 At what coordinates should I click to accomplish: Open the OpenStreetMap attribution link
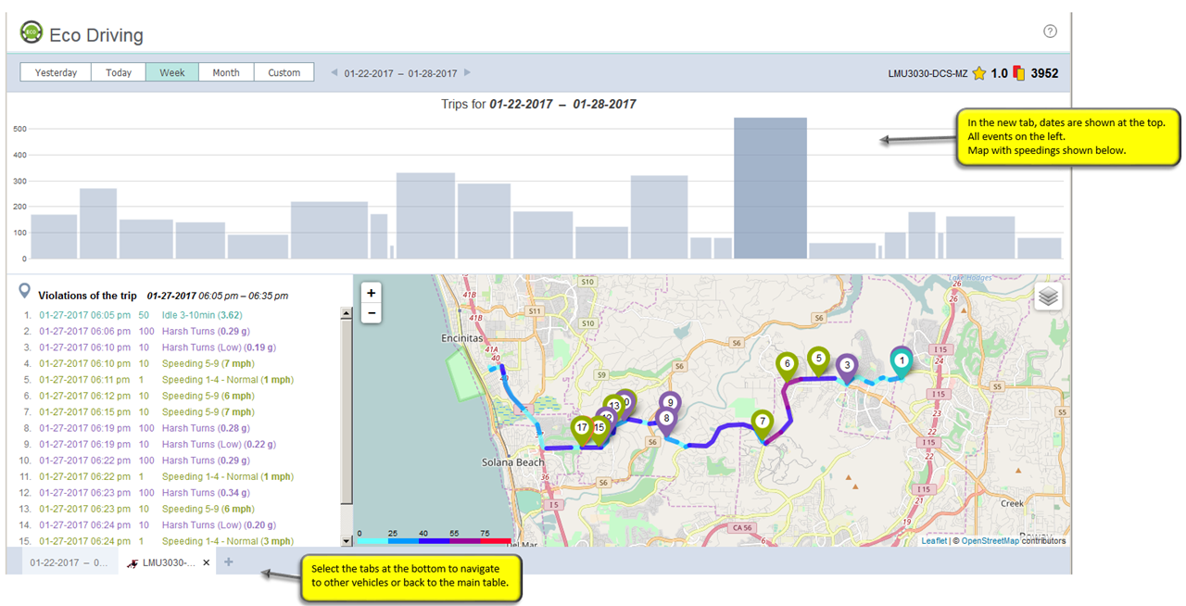click(x=989, y=541)
